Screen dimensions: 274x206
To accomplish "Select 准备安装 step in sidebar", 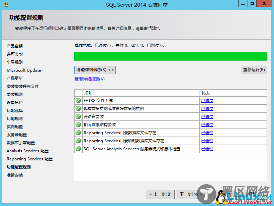I will click(15, 175).
